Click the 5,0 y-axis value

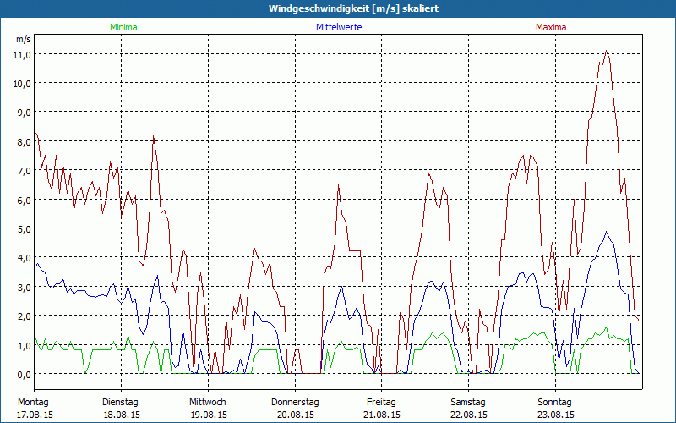click(x=25, y=229)
